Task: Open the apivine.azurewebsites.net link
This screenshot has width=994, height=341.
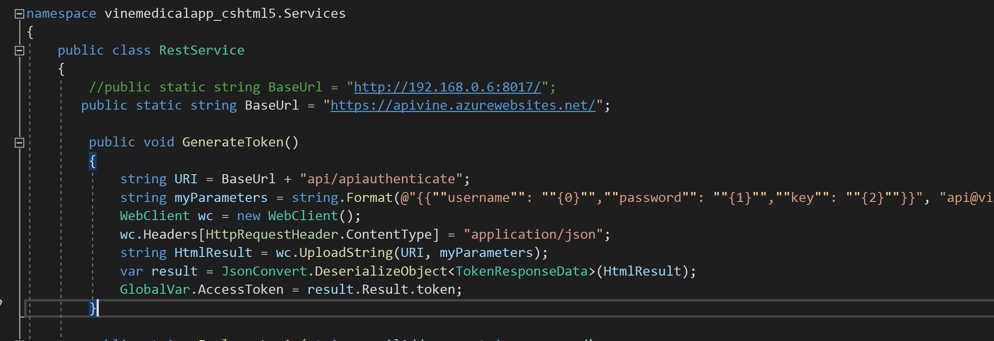Action: click(x=463, y=105)
